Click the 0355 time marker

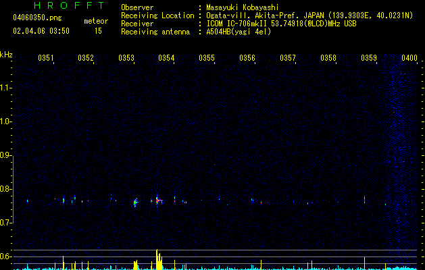207,57
